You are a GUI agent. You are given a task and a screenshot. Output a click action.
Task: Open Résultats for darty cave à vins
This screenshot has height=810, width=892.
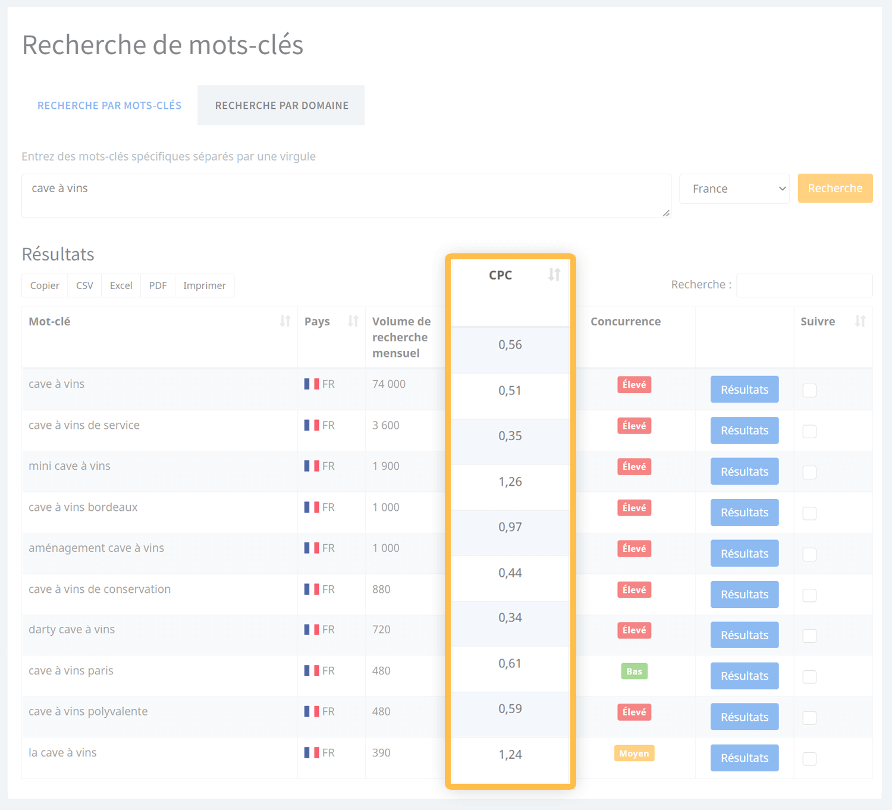744,635
